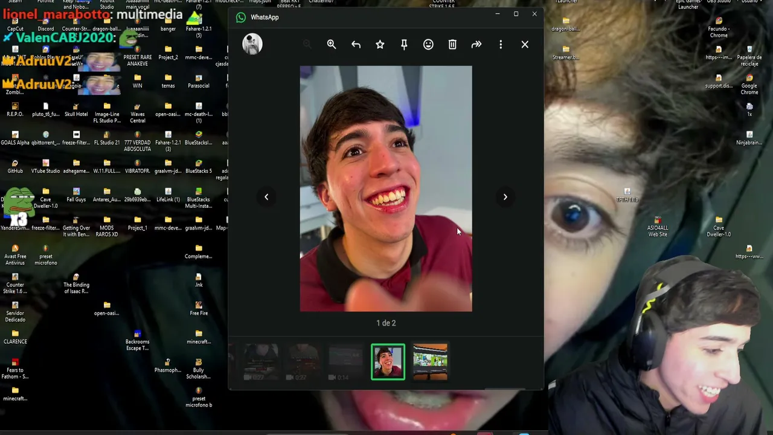Open LifeLink (1) file
Image resolution: width=773 pixels, height=435 pixels.
coord(168,195)
